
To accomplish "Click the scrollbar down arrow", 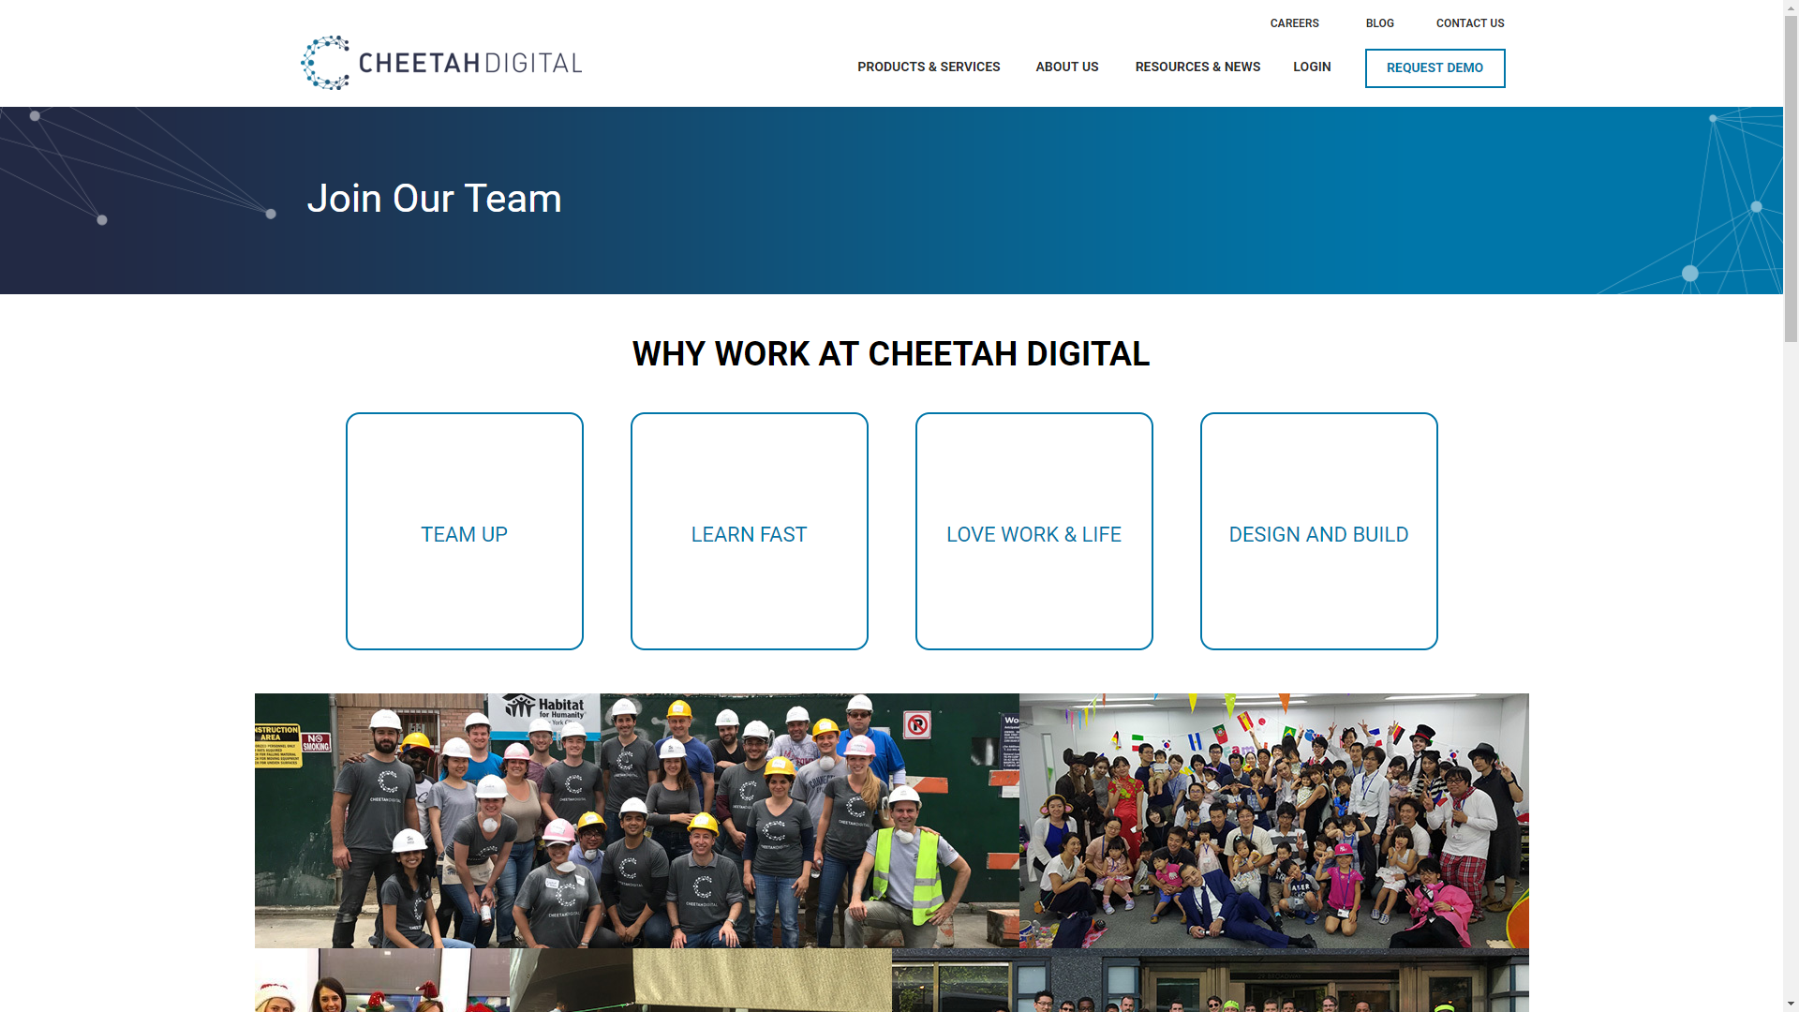I will [1791, 1004].
